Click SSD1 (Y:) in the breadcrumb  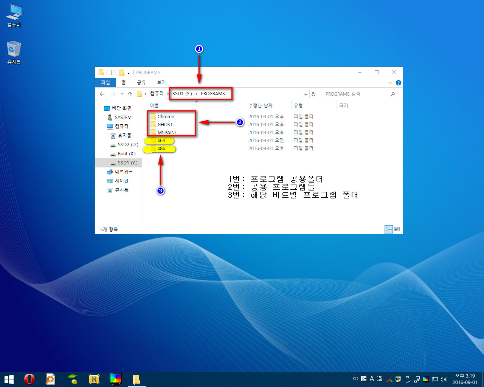(182, 94)
